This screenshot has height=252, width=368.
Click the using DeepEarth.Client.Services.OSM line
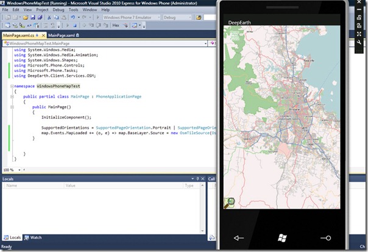pyautogui.click(x=55, y=76)
